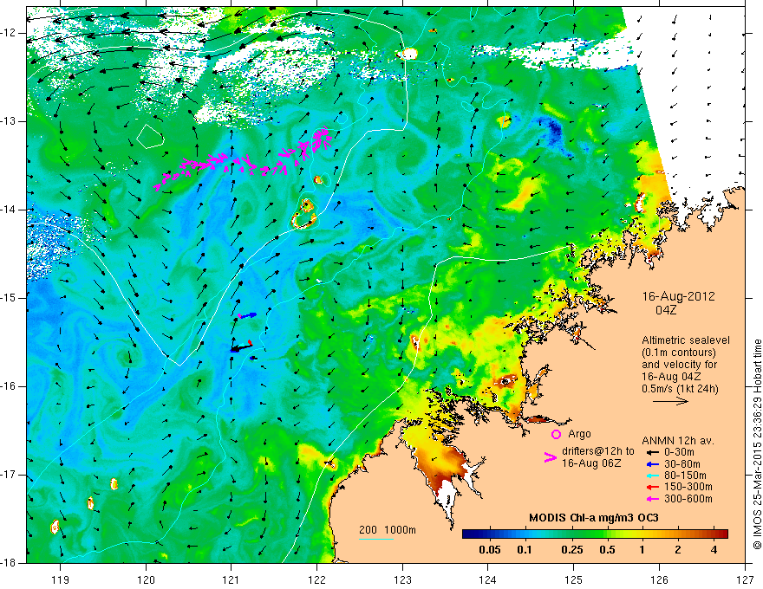Screen dimensions: 763x589
Task: Click the 'ANMN 12h av.' heading
Action: click(678, 441)
